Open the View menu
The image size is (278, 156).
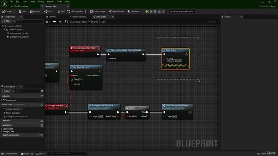pyautogui.click(x=33, y=2)
